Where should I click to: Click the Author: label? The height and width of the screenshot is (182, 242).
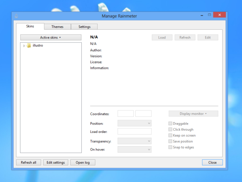96,50
